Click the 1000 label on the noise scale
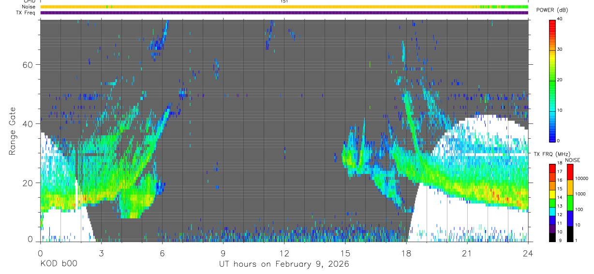 coord(580,194)
